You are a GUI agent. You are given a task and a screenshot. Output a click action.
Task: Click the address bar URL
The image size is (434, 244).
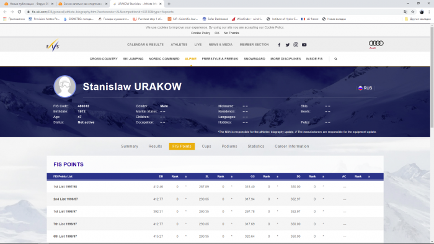point(102,12)
